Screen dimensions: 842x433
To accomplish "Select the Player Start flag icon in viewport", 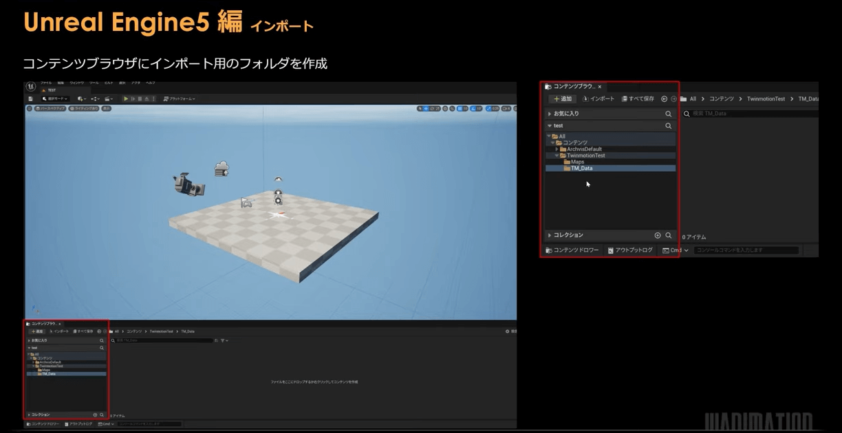I will coord(246,202).
